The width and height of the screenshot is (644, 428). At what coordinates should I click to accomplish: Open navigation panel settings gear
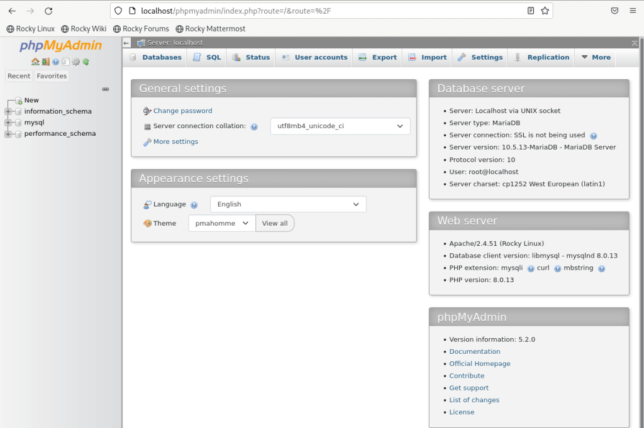75,62
